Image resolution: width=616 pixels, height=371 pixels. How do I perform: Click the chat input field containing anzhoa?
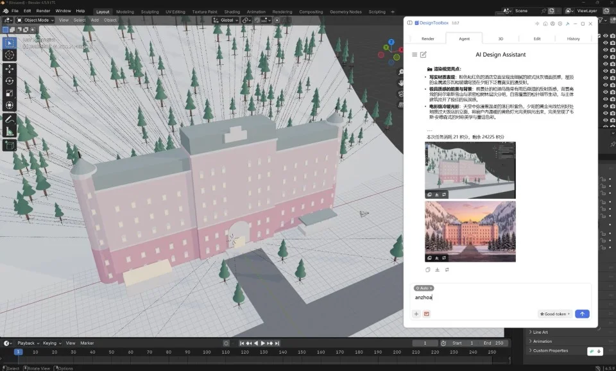coord(501,298)
